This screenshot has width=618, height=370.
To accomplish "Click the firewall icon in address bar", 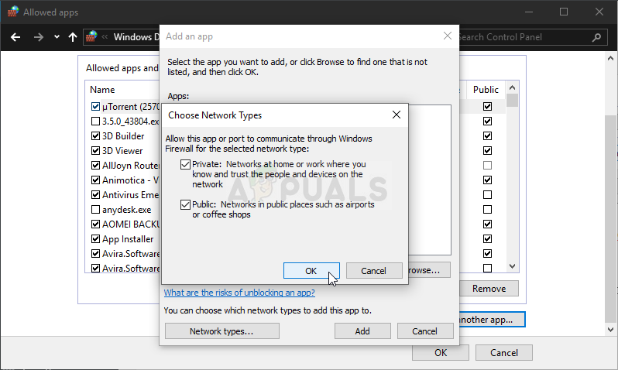I will coord(91,36).
